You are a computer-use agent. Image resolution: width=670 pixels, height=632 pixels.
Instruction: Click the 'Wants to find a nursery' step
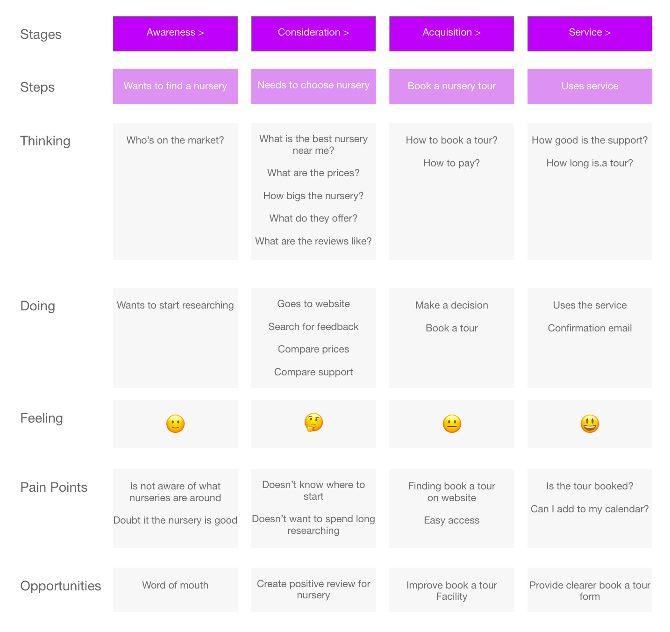point(175,86)
